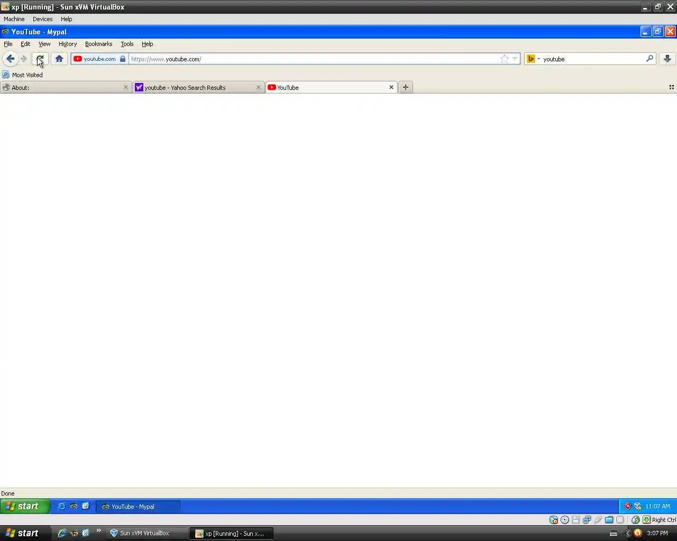677x541 pixels.
Task: Open the History menu
Action: pyautogui.click(x=68, y=44)
